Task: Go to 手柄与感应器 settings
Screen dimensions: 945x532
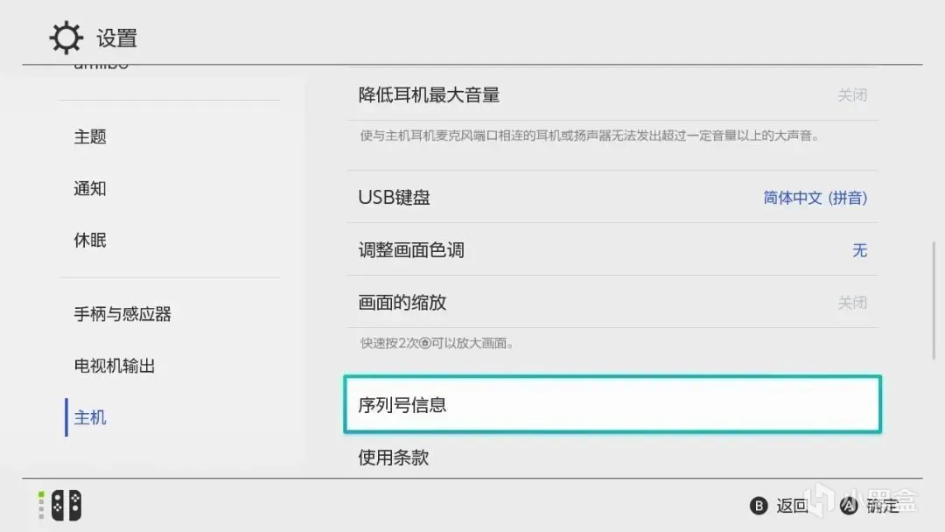Action: pyautogui.click(x=122, y=314)
